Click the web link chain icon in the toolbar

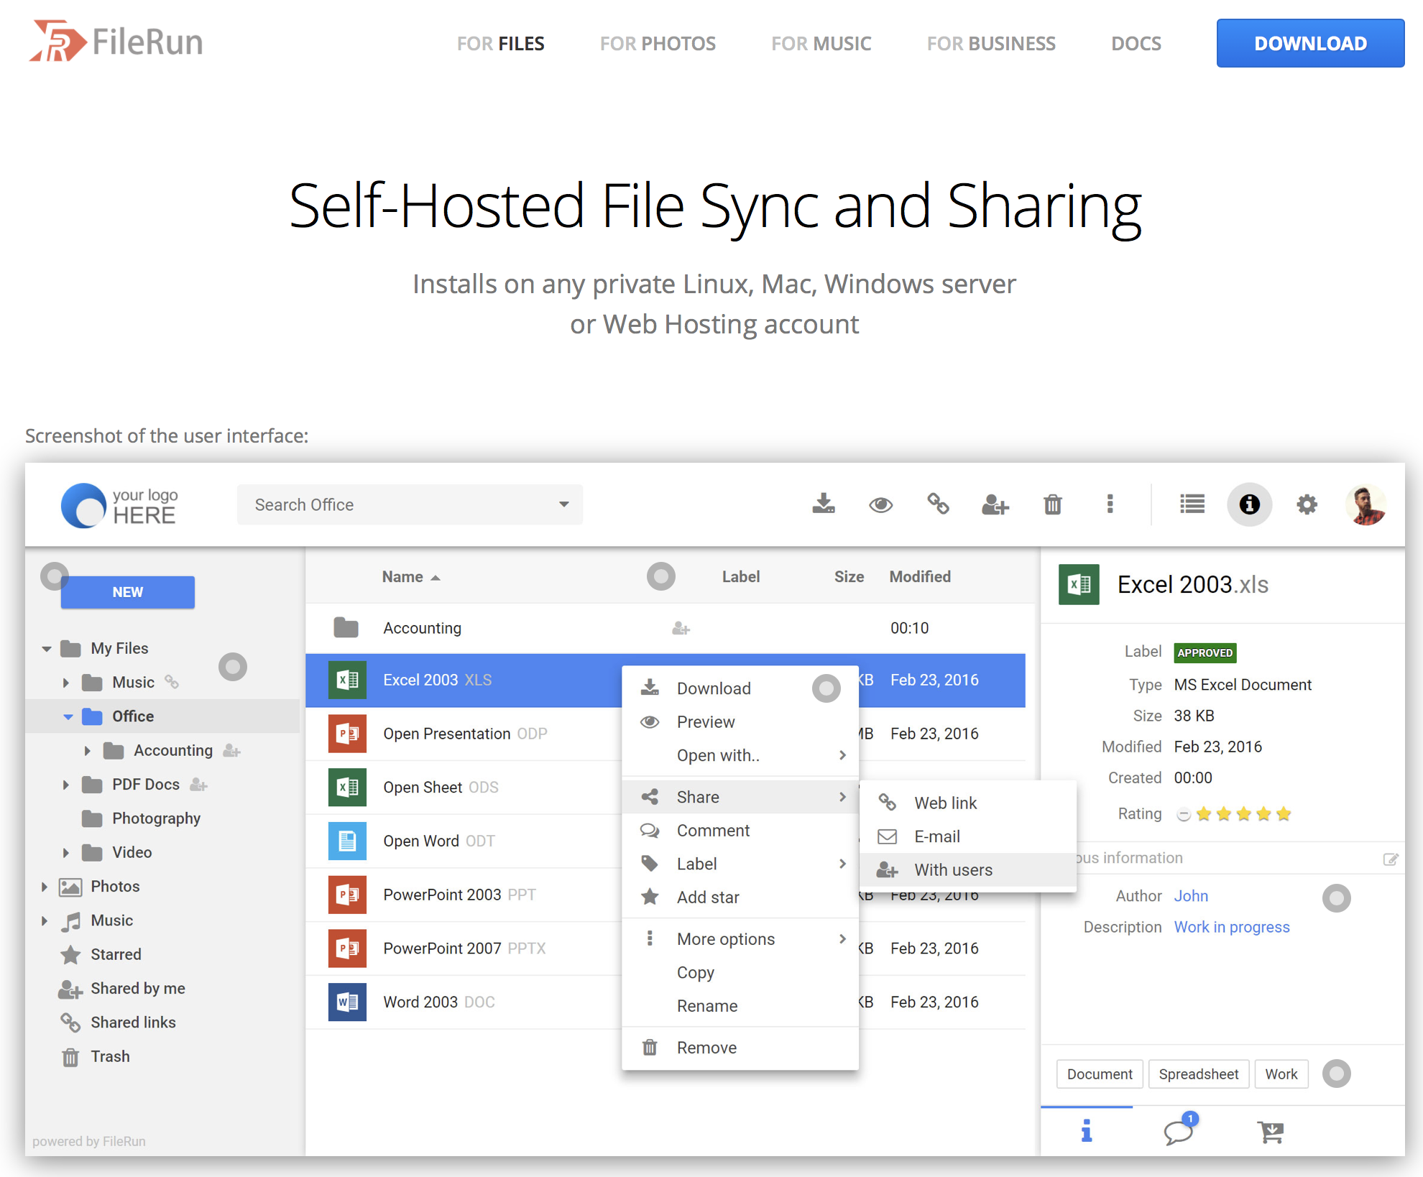[938, 504]
